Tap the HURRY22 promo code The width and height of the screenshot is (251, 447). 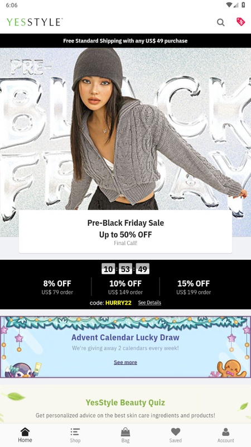118,303
